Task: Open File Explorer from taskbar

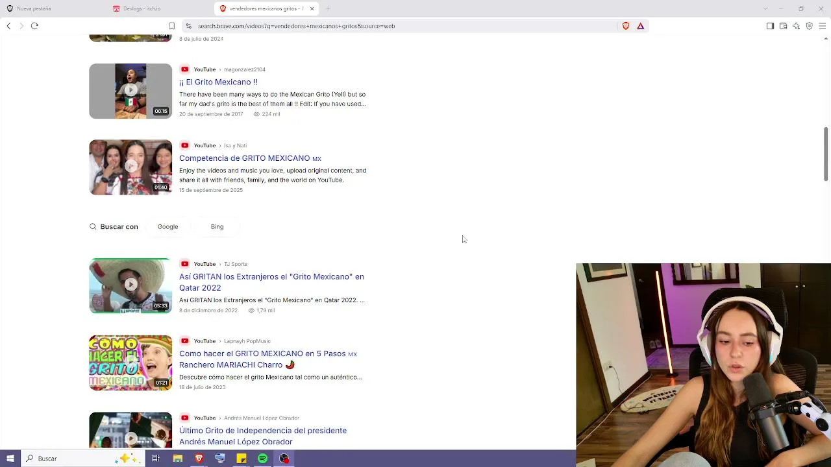Action: pyautogui.click(x=177, y=459)
